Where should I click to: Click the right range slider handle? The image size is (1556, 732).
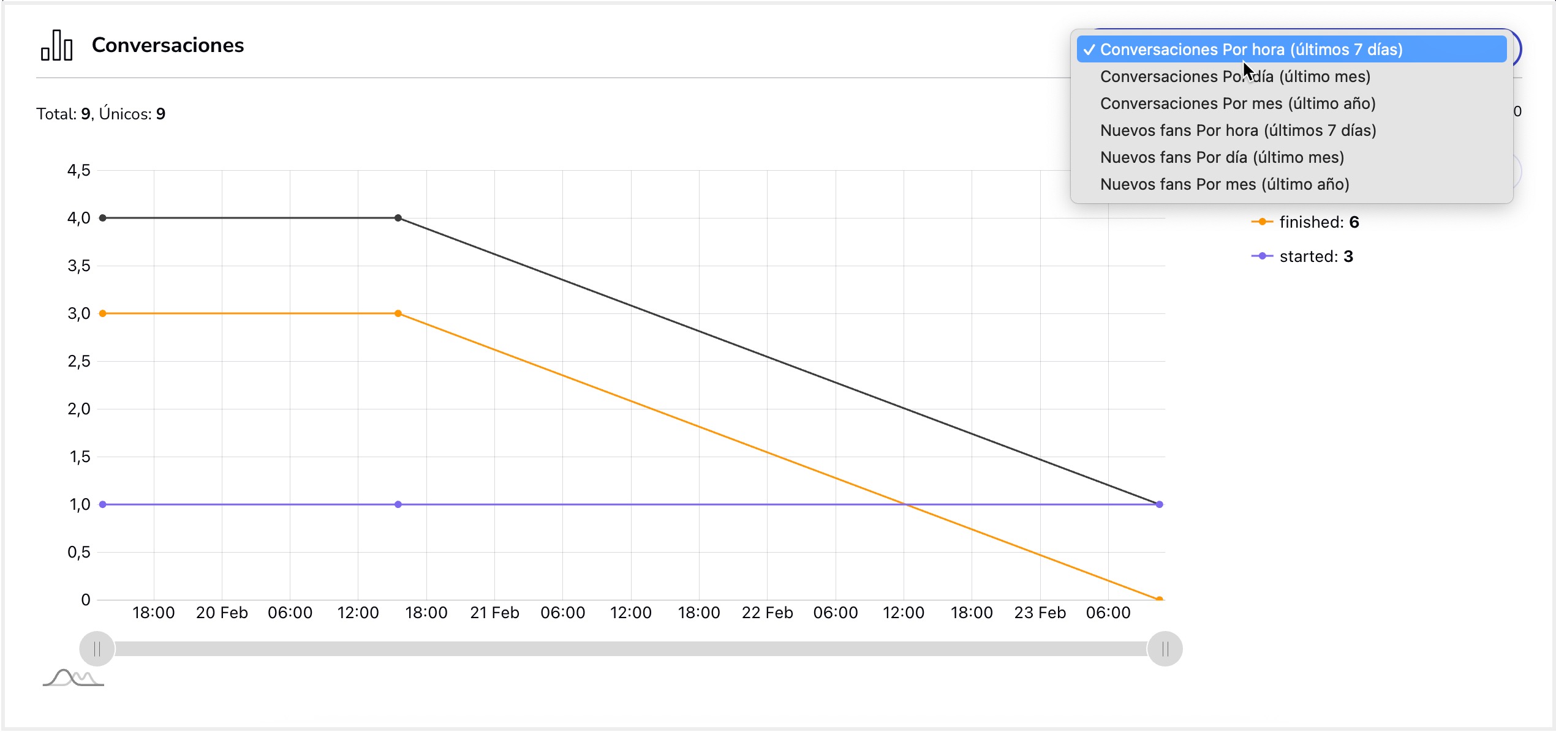click(x=1165, y=649)
